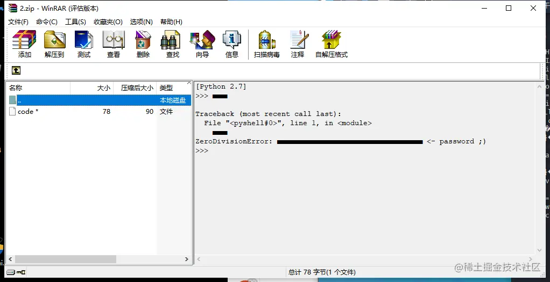Click comment pane scroll up arrow
Screen dimensions: 550x282
pos(540,86)
